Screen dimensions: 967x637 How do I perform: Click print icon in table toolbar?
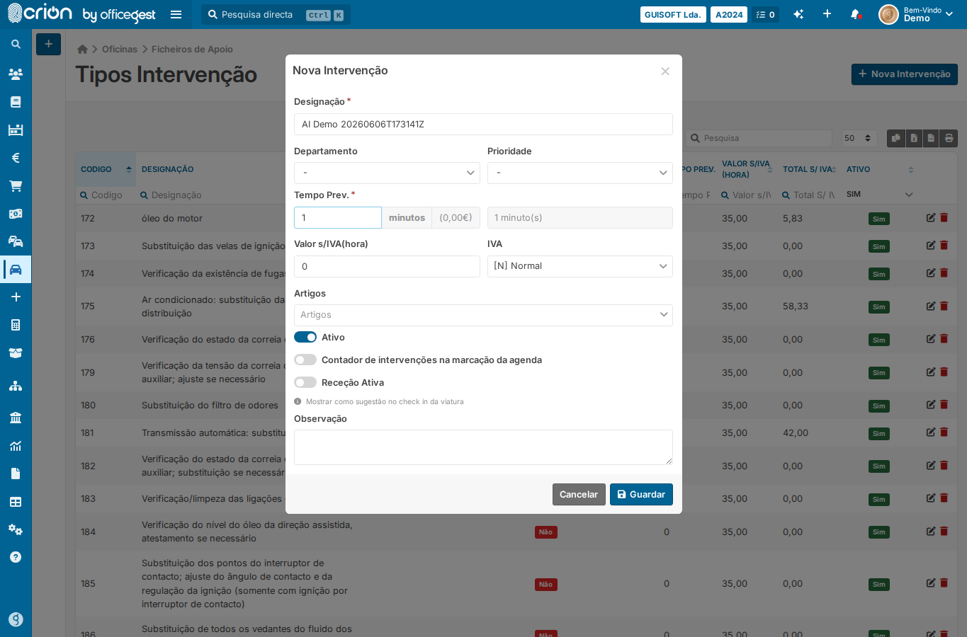coord(949,138)
